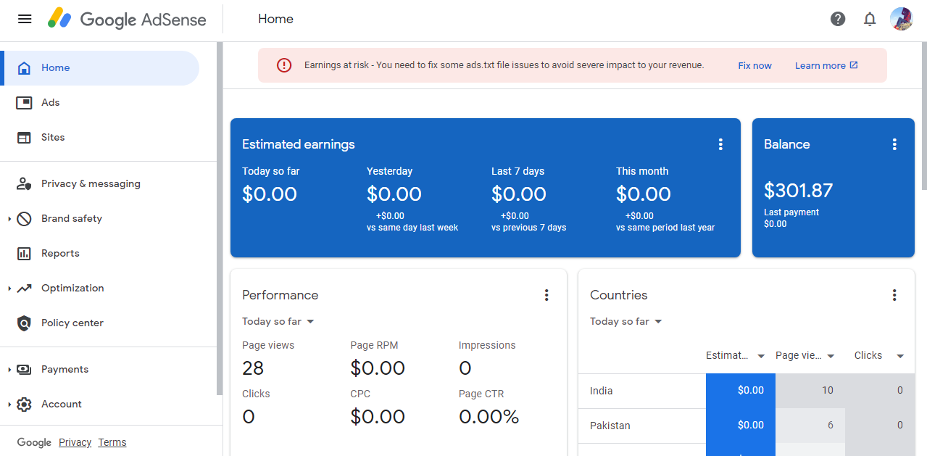Click the Fix now link
The width and height of the screenshot is (927, 456).
pos(755,65)
